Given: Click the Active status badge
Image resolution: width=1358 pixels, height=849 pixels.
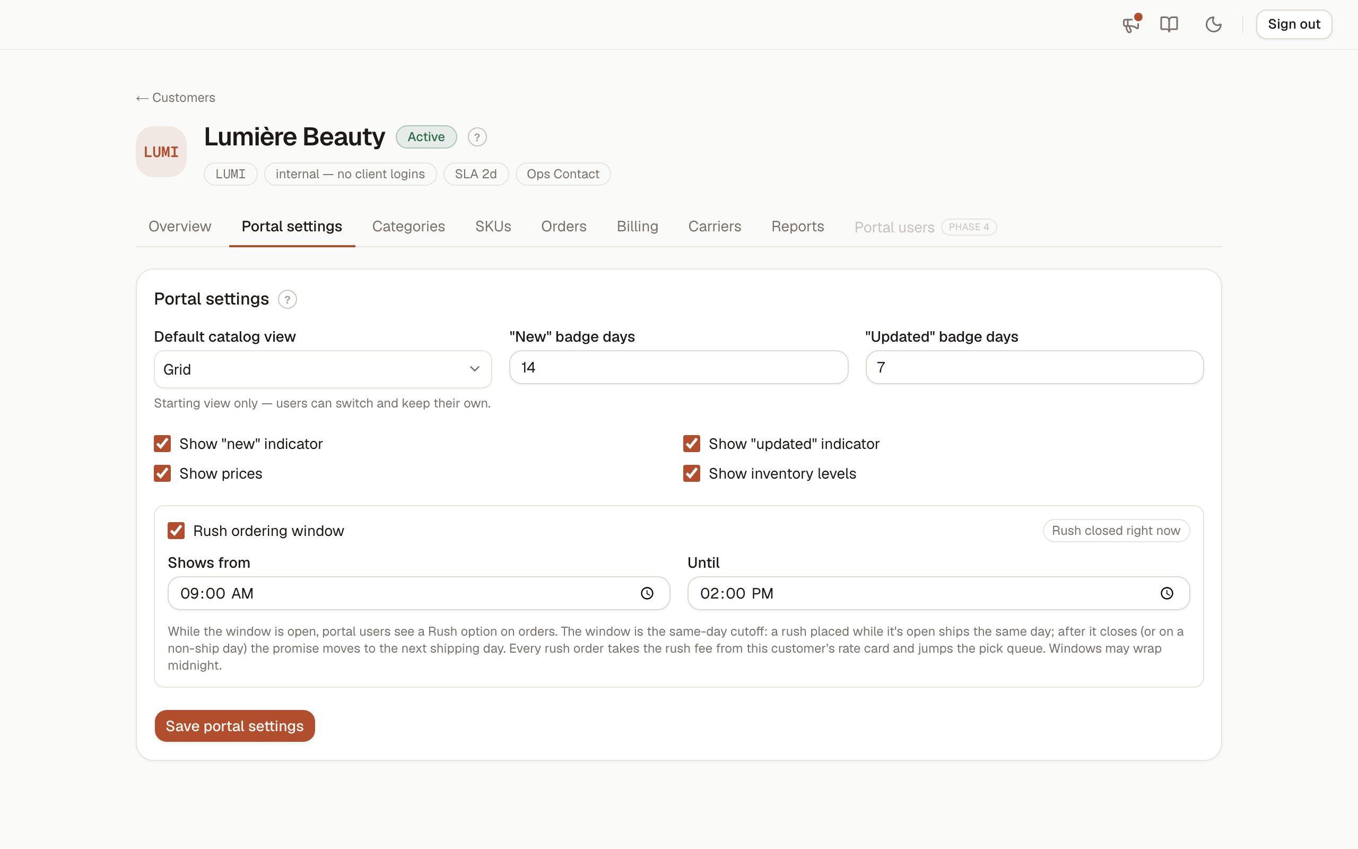Looking at the screenshot, I should [426, 137].
